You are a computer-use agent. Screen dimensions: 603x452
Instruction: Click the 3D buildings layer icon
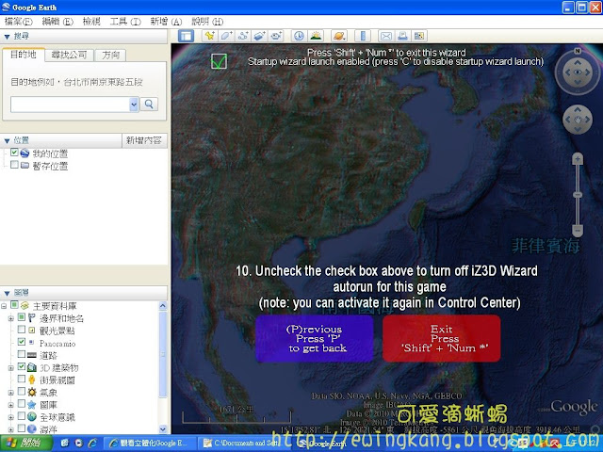31,367
